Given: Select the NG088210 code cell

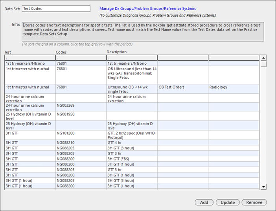Looking at the screenshot, I should click(81, 142).
